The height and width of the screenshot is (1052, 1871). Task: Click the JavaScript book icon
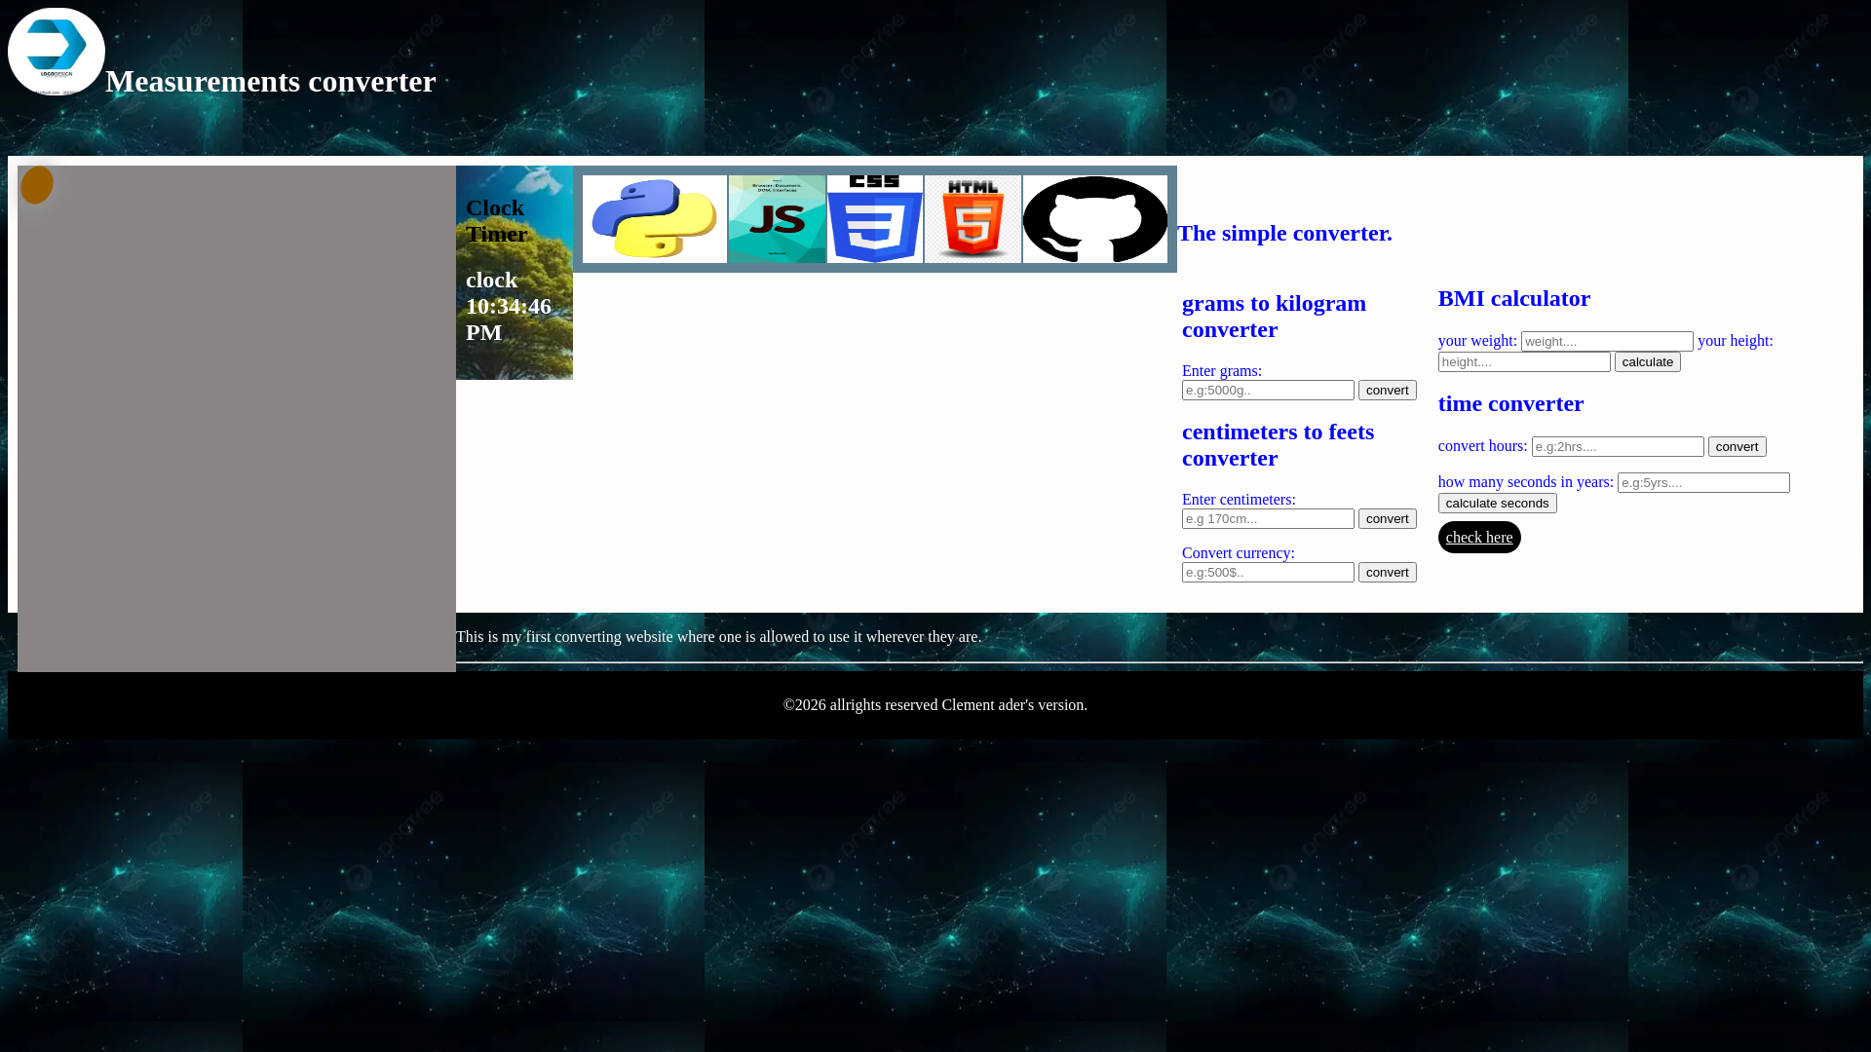click(x=777, y=219)
